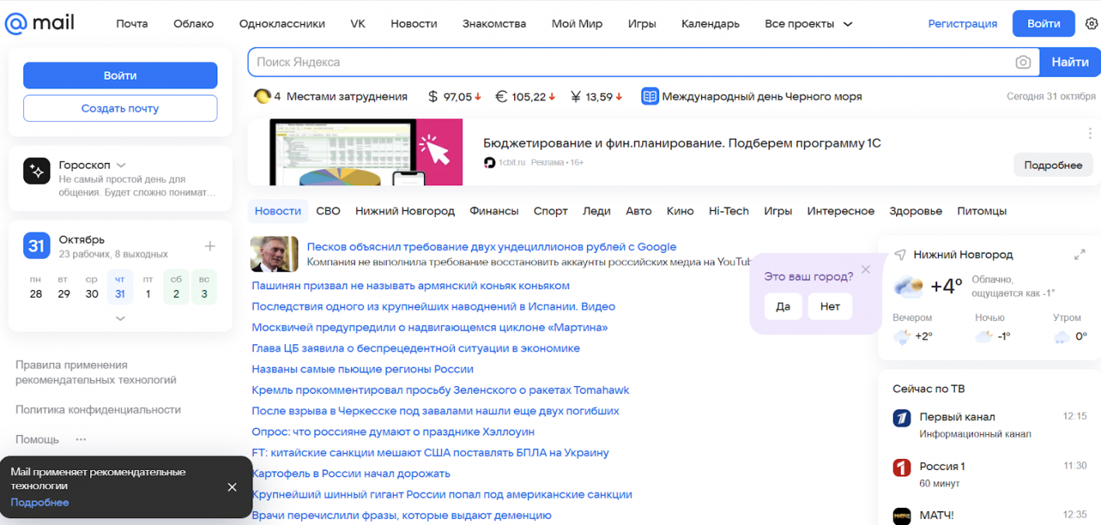Expand the 'Все проекты' dropdown
Image resolution: width=1101 pixels, height=525 pixels.
click(x=808, y=24)
